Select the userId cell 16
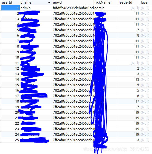Image resolution: width=152 pixels, height=154 pixels. [x=10, y=90]
